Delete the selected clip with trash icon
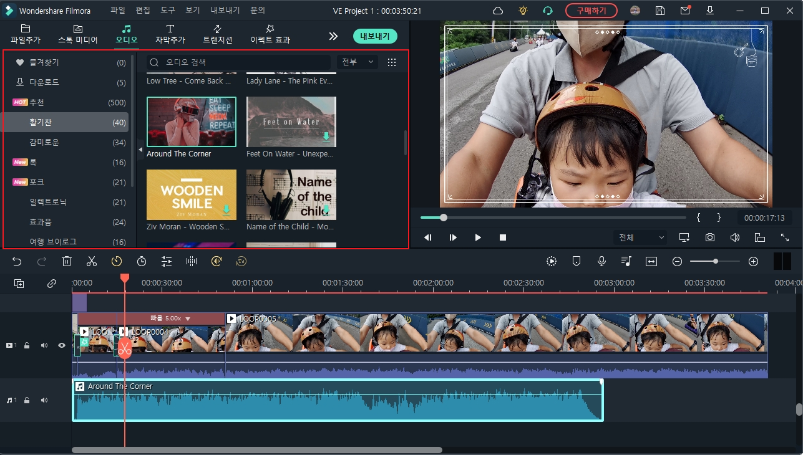 coord(67,261)
